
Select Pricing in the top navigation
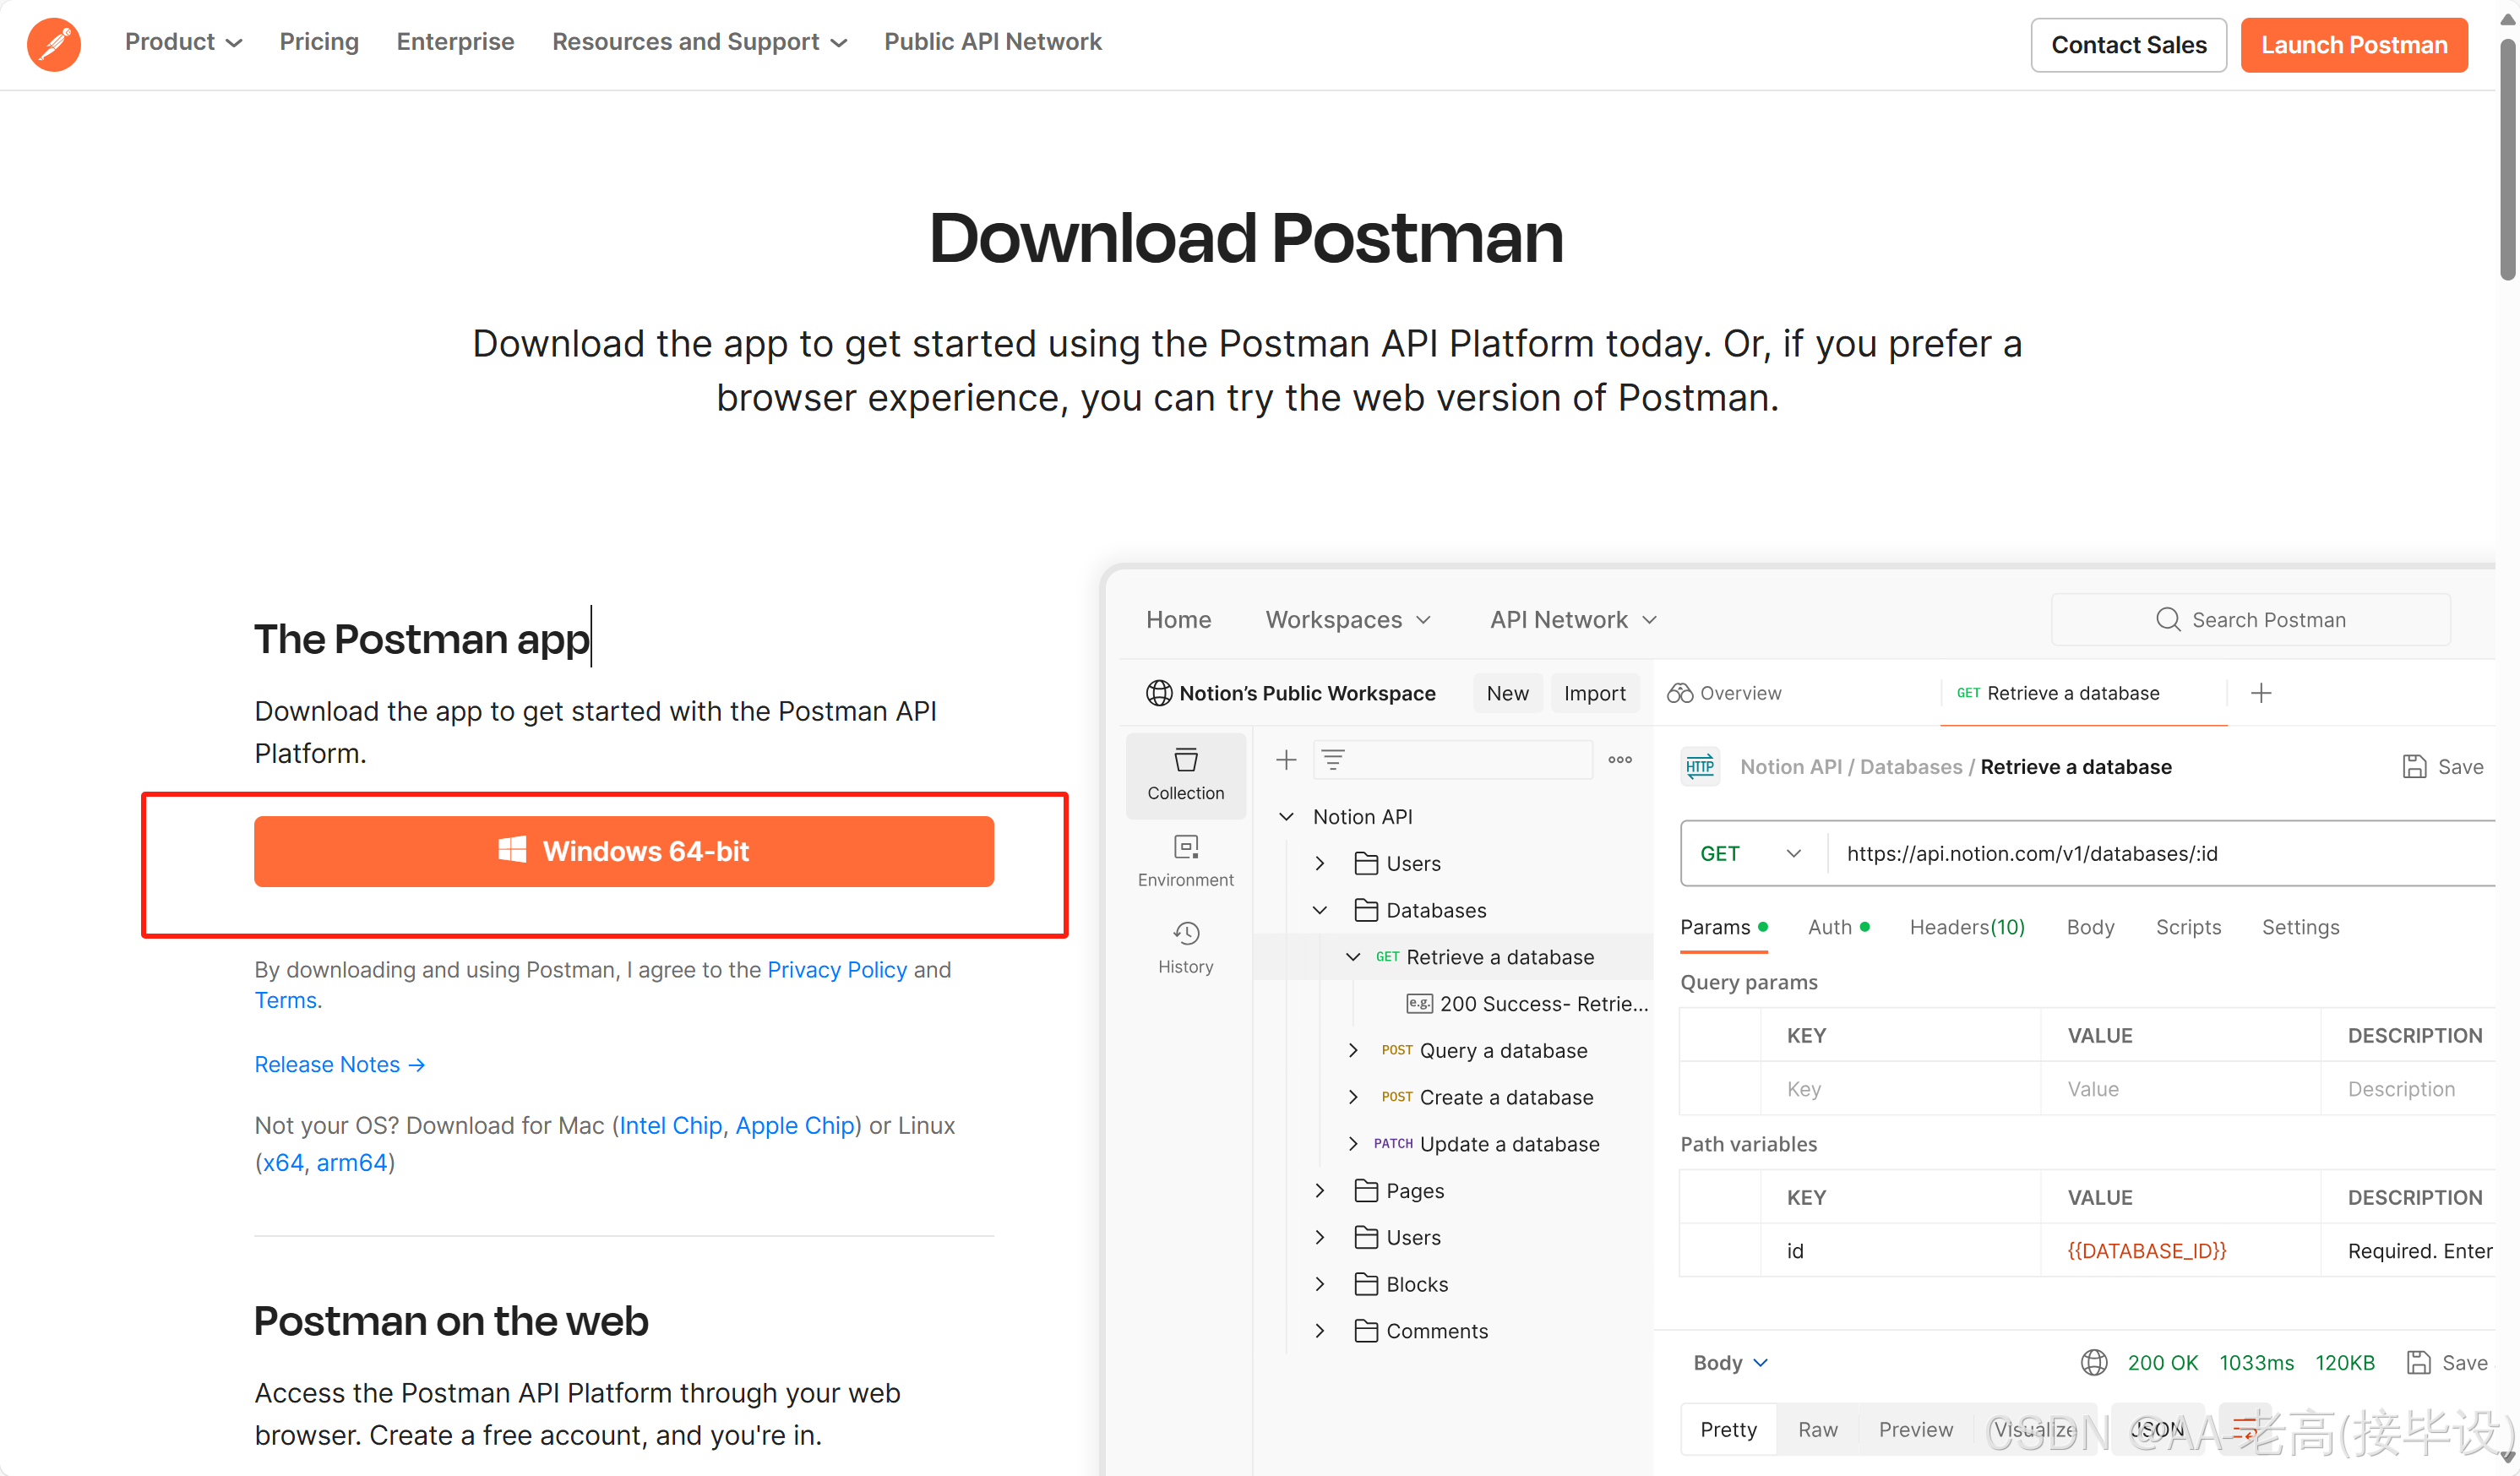[x=319, y=42]
